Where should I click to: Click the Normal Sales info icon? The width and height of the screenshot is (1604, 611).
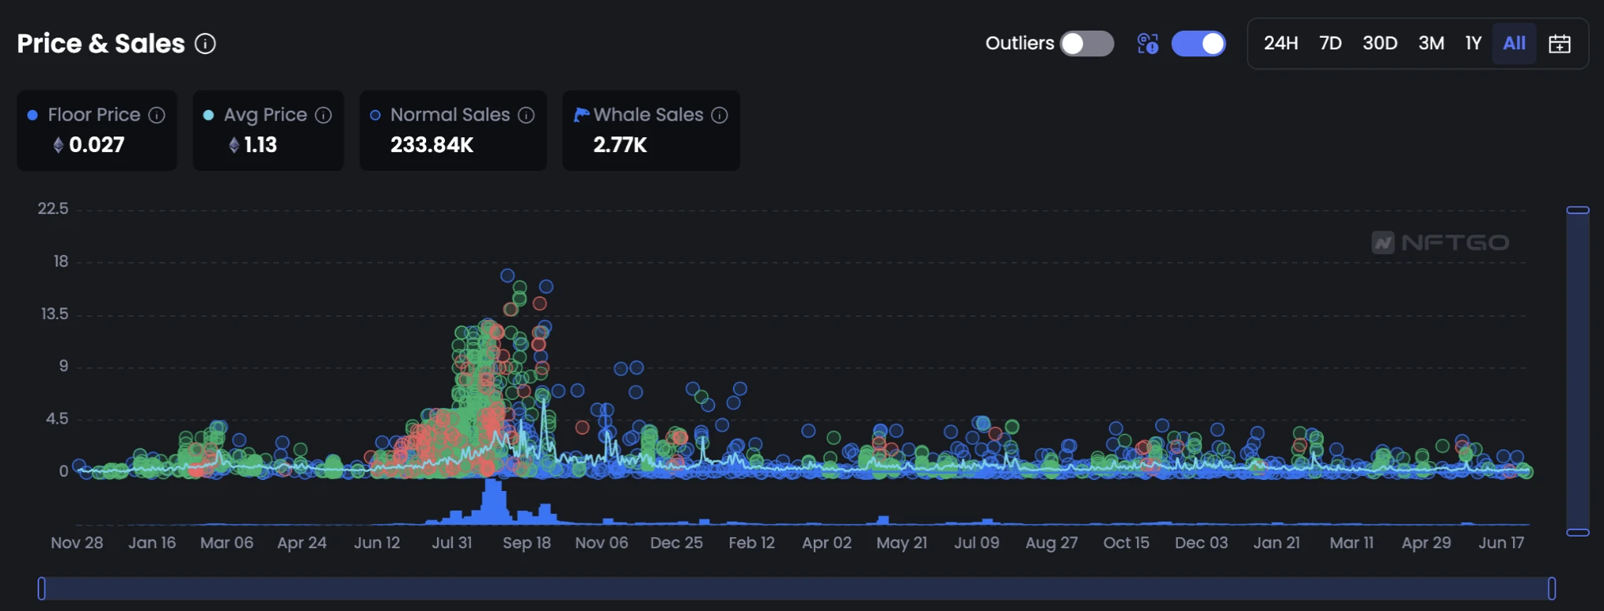527,115
